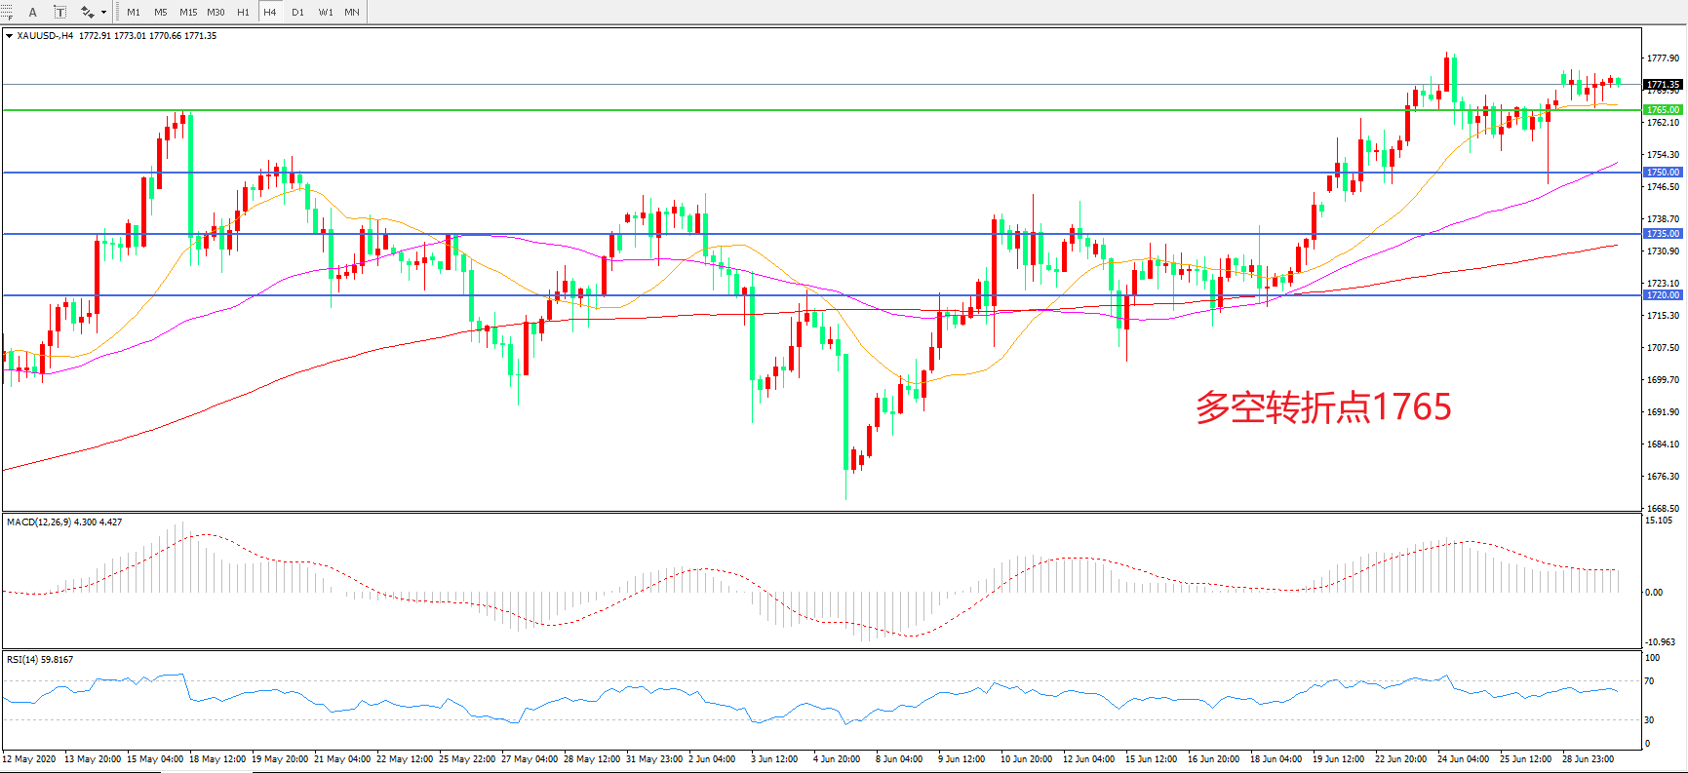
Task: Click the red 多空转折点1765 text annotation
Action: click(x=1323, y=407)
